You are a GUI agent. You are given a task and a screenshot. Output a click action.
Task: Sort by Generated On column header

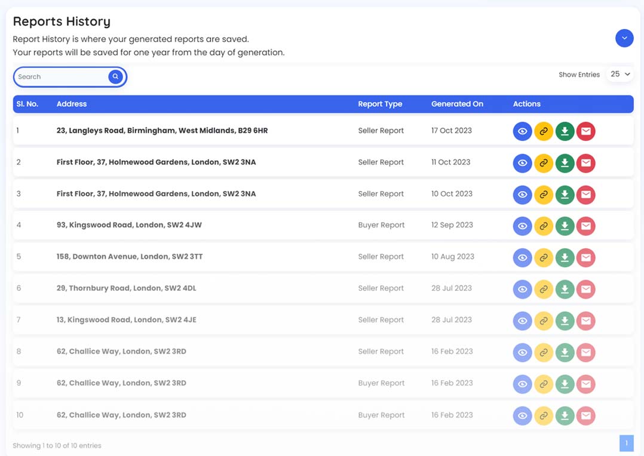pos(457,104)
